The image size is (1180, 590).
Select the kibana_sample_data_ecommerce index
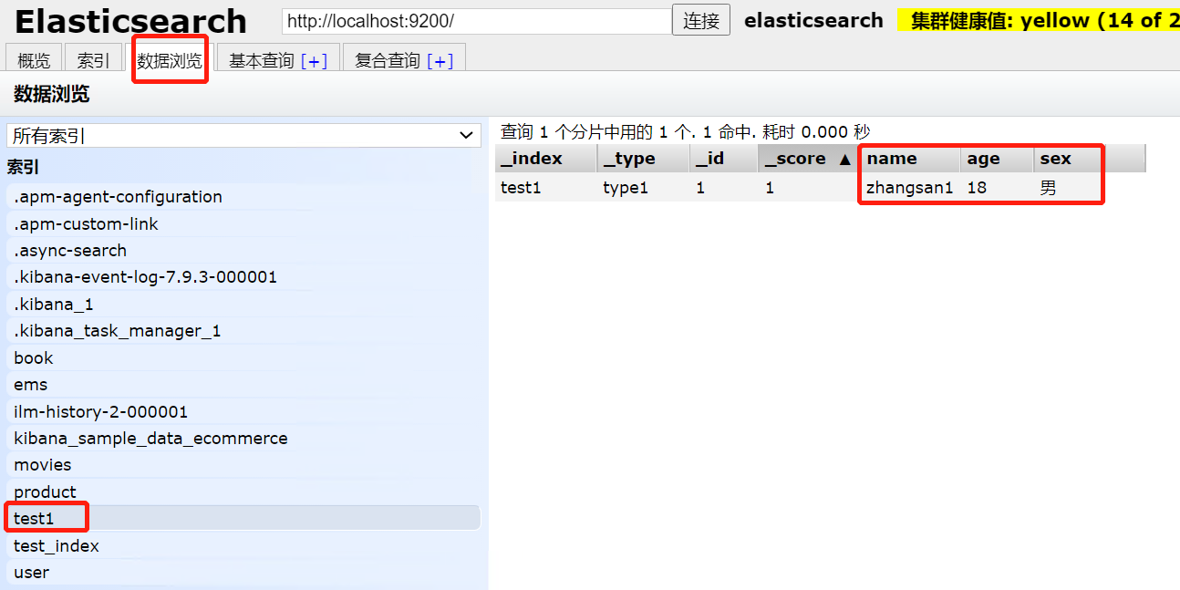coord(243,439)
